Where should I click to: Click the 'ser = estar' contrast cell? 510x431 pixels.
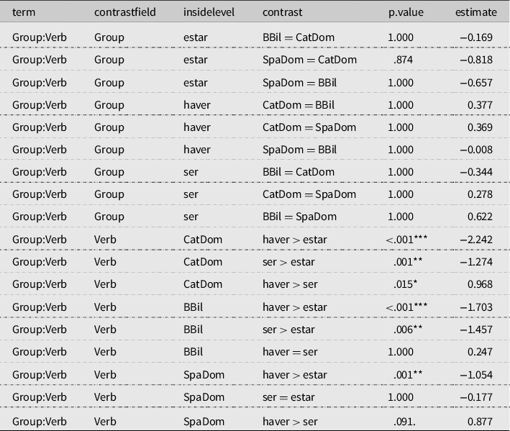288,396
